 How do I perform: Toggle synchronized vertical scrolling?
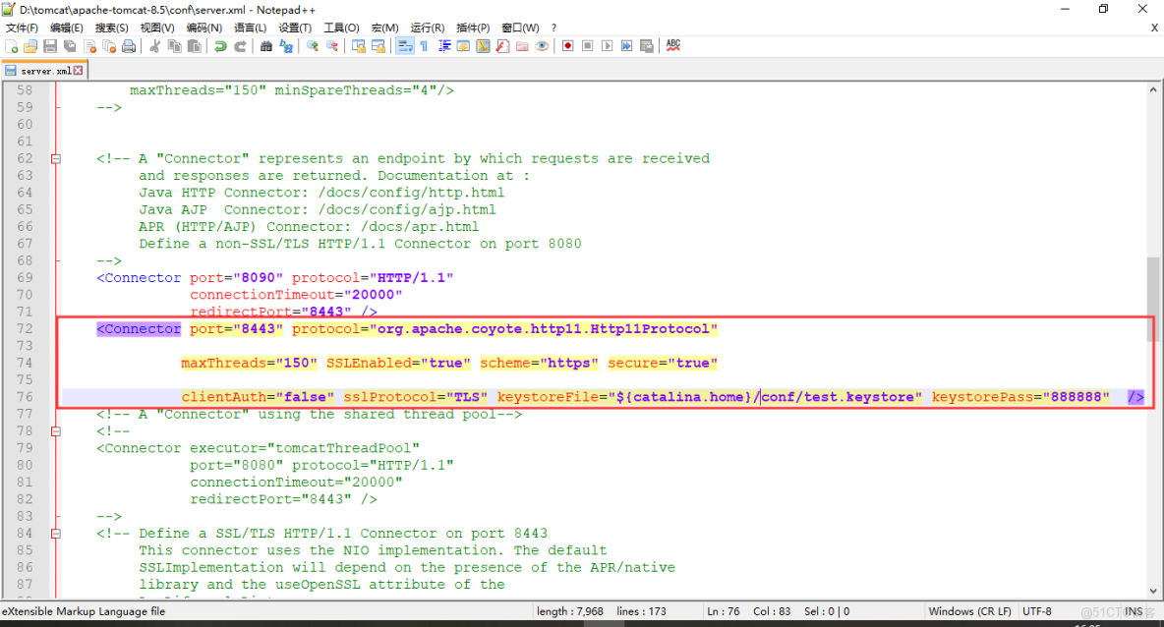[x=358, y=45]
